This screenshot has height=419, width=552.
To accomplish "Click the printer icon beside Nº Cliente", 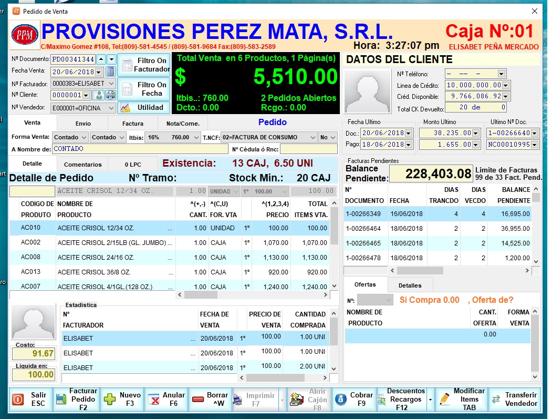I will tap(110, 95).
